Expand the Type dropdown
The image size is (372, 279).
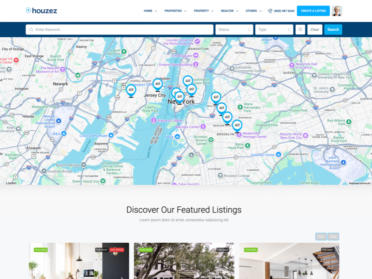click(274, 30)
